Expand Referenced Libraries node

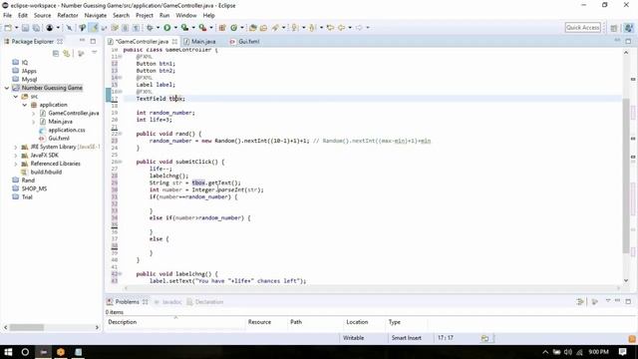coord(16,164)
